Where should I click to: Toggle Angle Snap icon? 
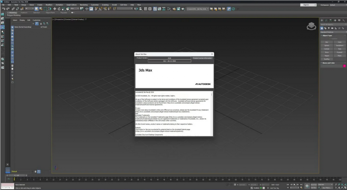click(x=101, y=9)
